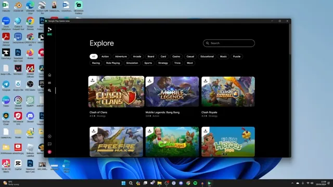Click the download icon on the Mobile Legends card
This screenshot has width=333, height=187.
coord(149,81)
